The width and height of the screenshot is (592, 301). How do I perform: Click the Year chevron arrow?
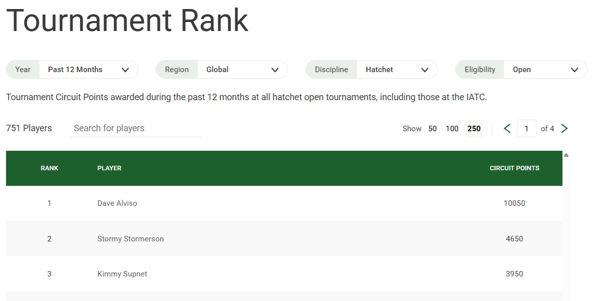(x=125, y=70)
